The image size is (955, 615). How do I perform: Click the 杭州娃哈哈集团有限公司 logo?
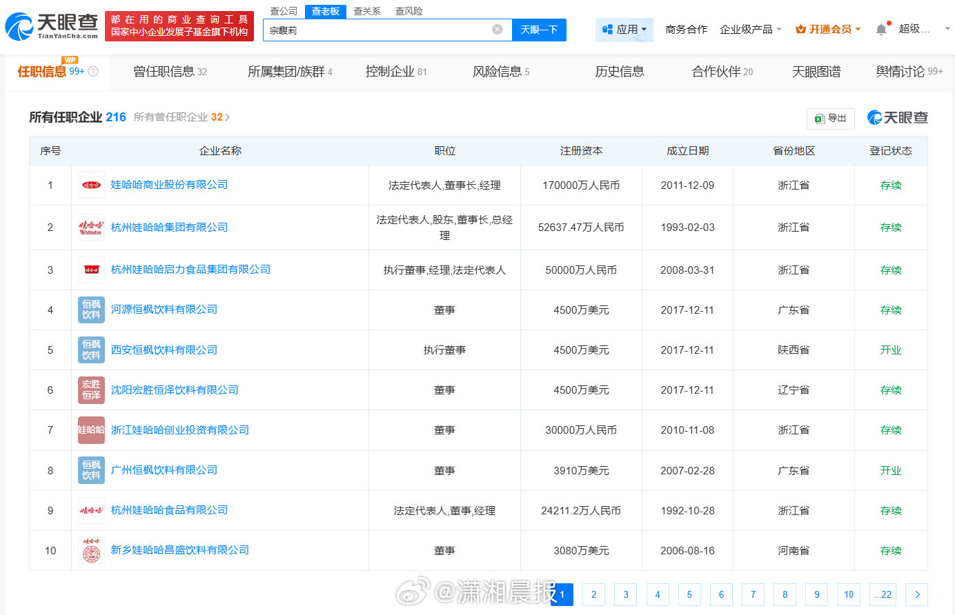(x=91, y=228)
